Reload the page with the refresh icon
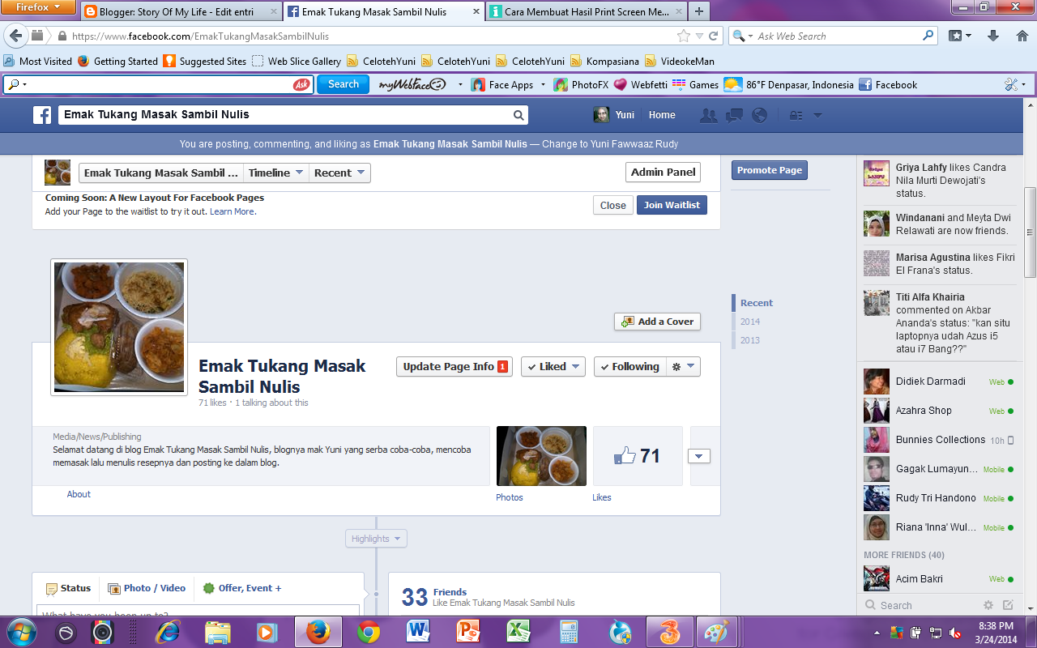This screenshot has height=648, width=1037. pos(714,36)
